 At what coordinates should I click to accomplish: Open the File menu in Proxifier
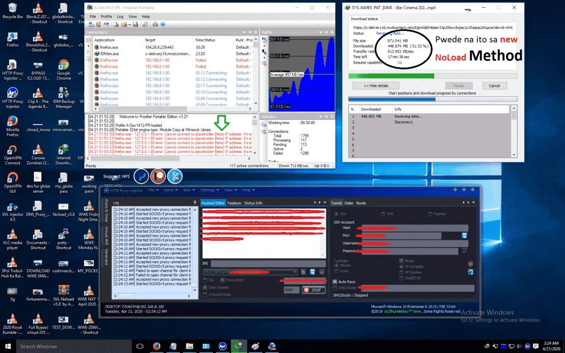point(93,17)
